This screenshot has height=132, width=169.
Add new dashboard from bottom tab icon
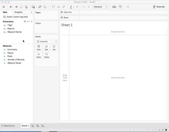[38, 126]
